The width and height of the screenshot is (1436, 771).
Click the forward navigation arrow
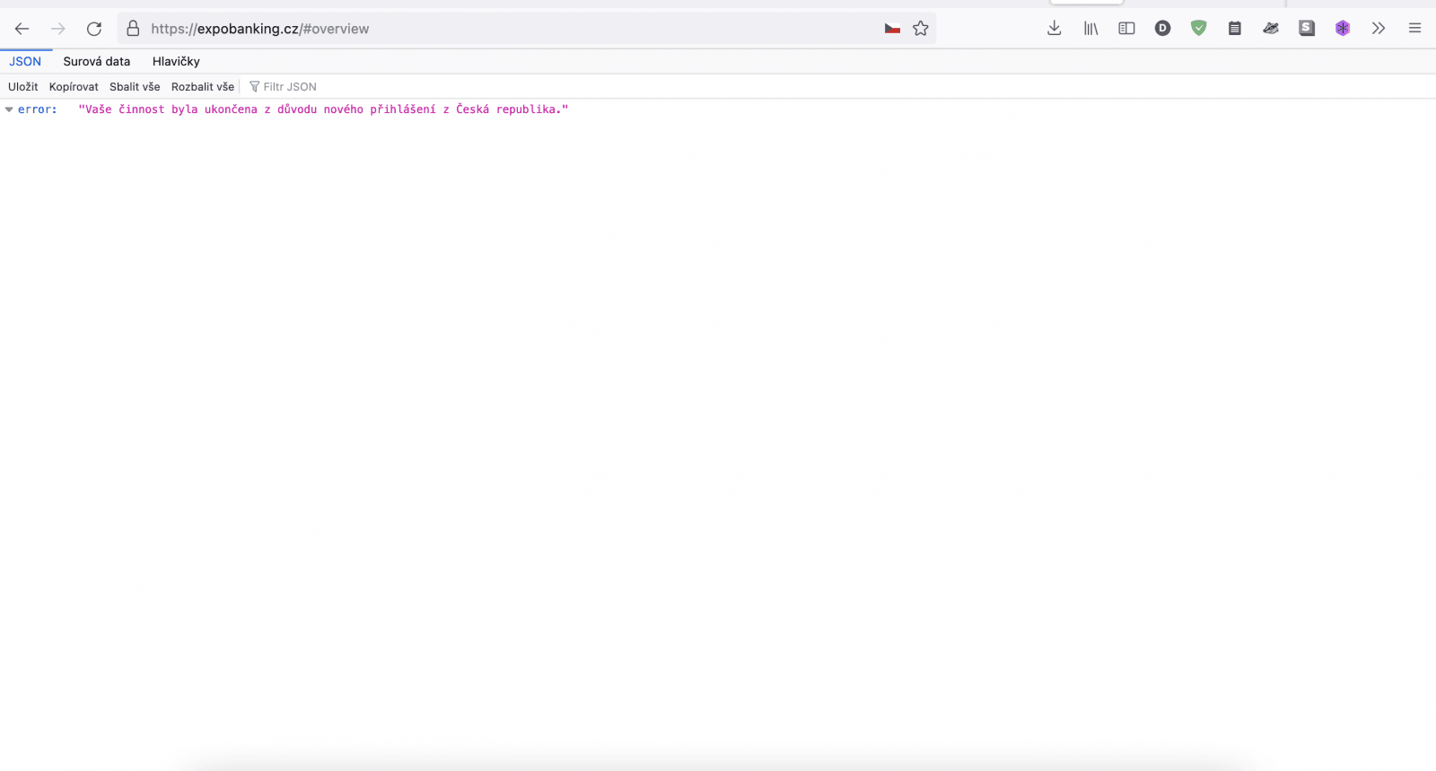58,29
